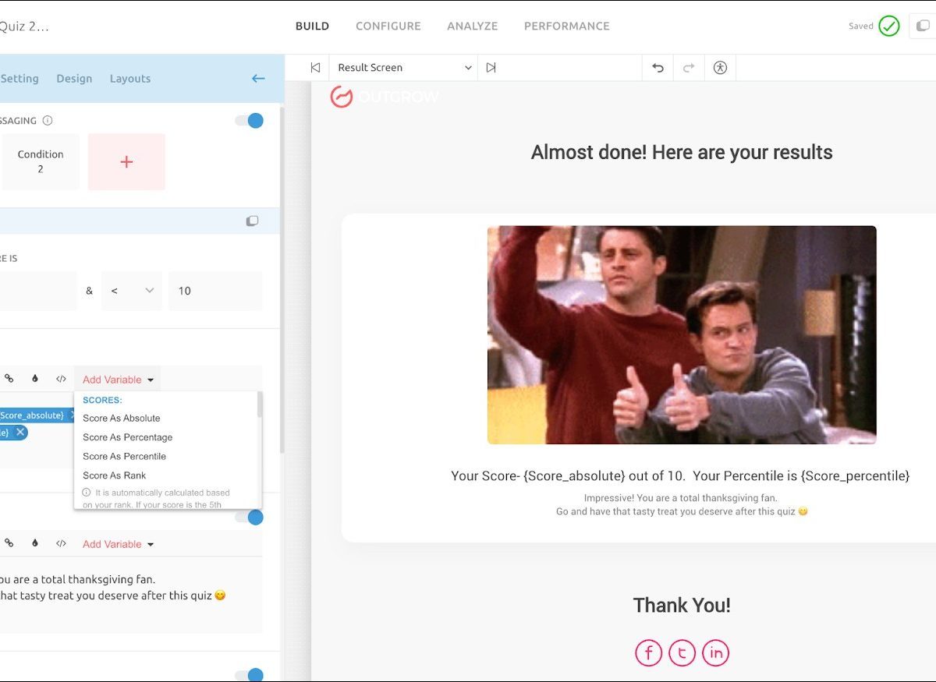The image size is (936, 682).
Task: Click the Twitter share icon
Action: pos(682,652)
